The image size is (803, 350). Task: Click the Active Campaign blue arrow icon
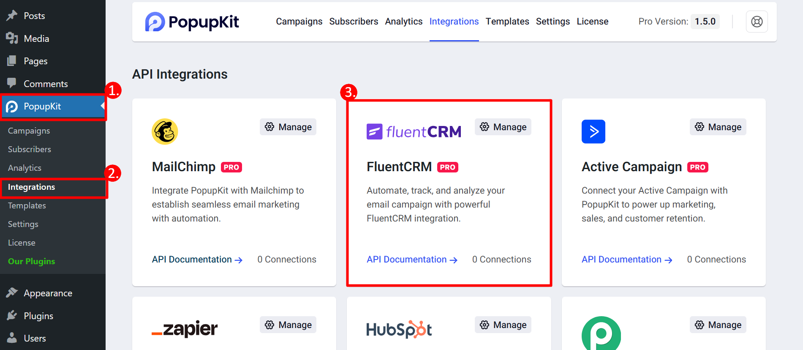(593, 131)
